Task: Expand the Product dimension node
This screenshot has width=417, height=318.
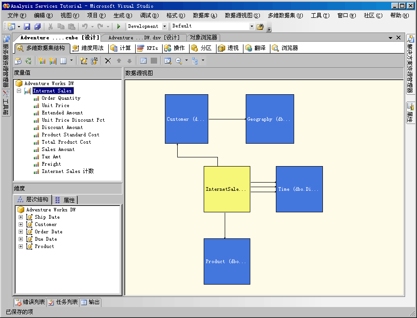Action: pos(21,247)
